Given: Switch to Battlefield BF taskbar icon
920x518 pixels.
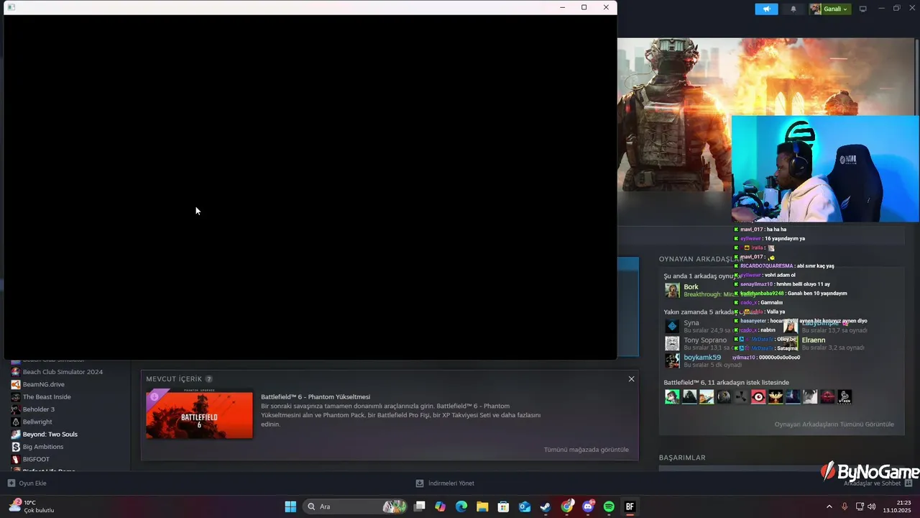Looking at the screenshot, I should [630, 506].
